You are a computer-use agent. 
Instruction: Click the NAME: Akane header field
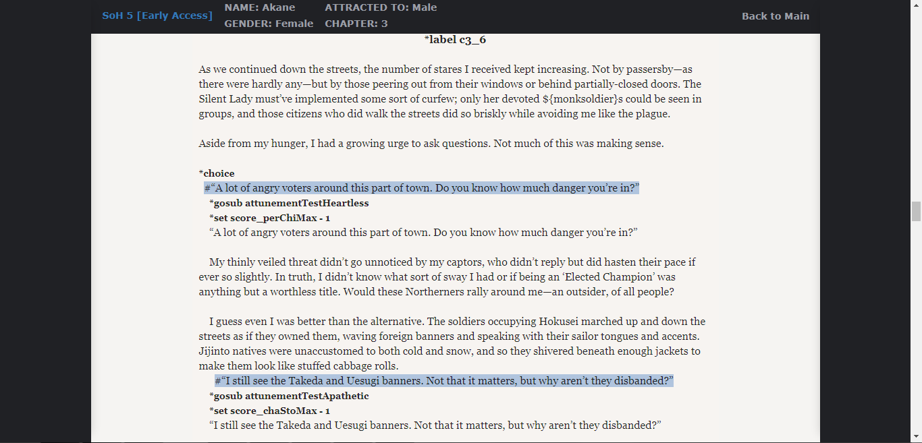(260, 7)
